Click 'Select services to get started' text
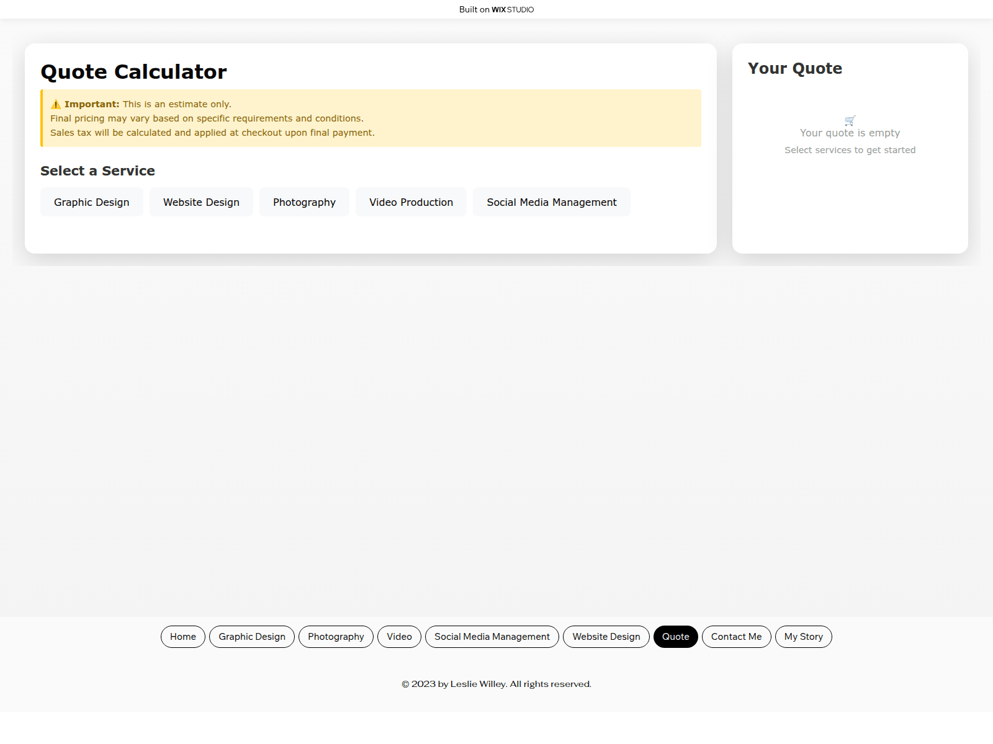Viewport: 993px width, 744px height. 850,150
